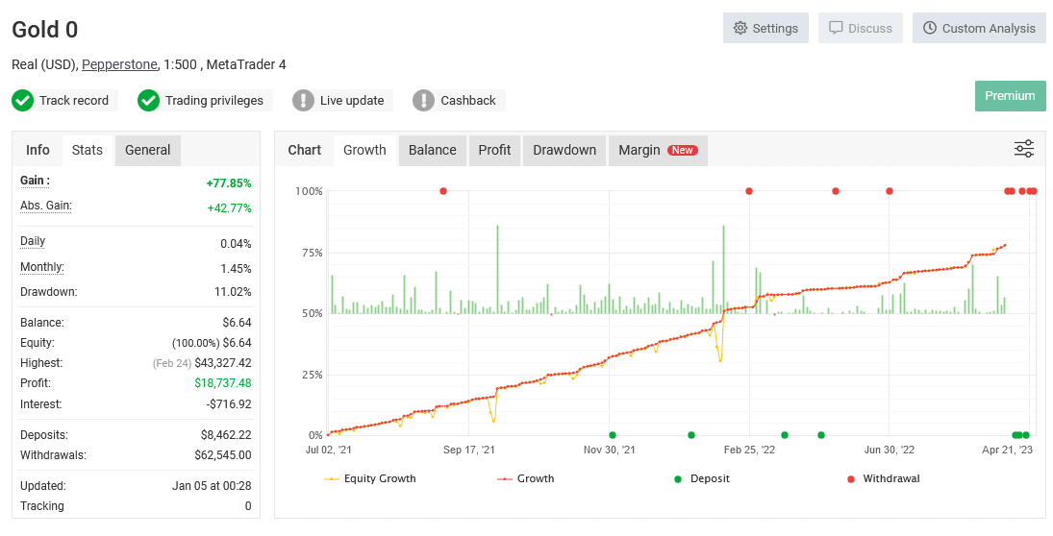
Task: Open the Margin tab marked New
Action: click(x=657, y=150)
